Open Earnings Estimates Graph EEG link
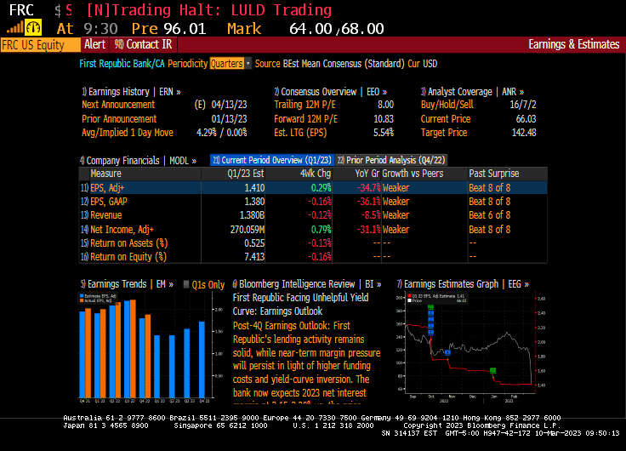The width and height of the screenshot is (626, 451). coord(463,284)
